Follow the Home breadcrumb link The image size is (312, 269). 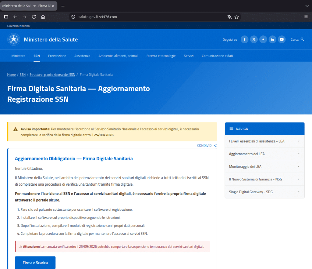[x=12, y=75]
